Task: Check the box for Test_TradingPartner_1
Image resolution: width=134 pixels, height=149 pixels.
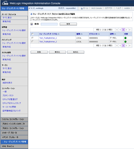Action: (x=32, y=38)
